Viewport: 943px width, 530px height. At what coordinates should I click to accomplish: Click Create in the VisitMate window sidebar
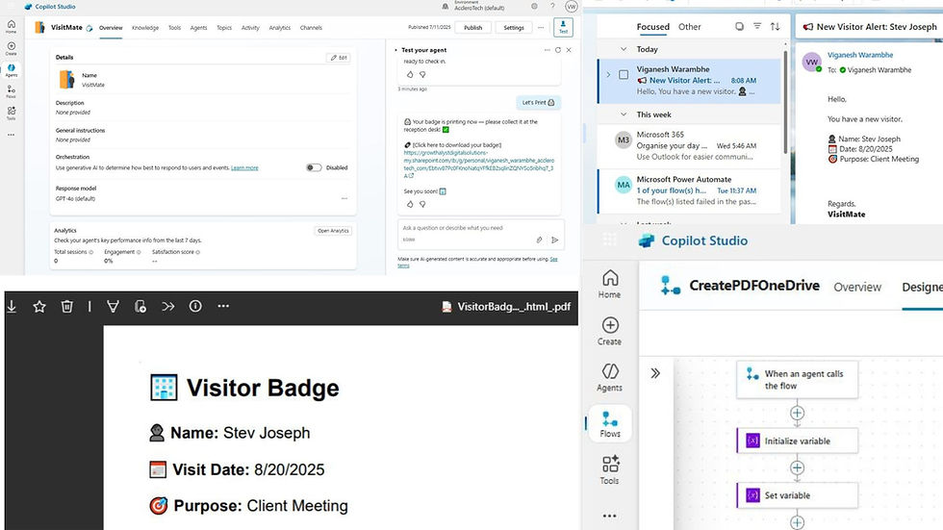pyautogui.click(x=11, y=49)
